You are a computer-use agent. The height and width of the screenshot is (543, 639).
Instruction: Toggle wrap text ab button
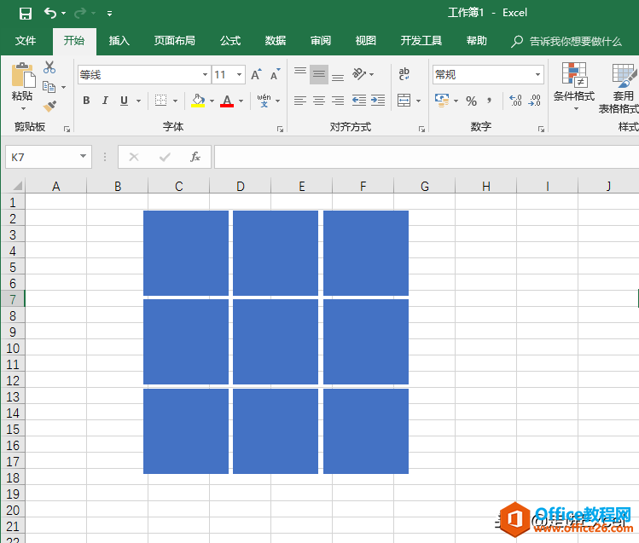pyautogui.click(x=404, y=74)
